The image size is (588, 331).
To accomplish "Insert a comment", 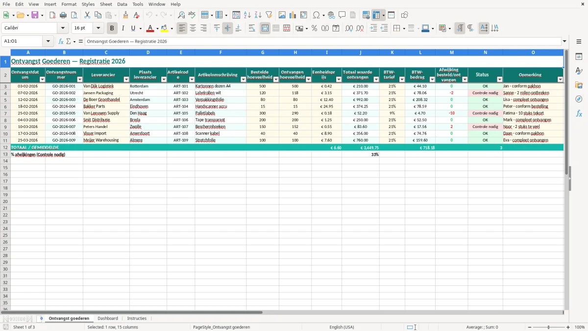I will (342, 15).
